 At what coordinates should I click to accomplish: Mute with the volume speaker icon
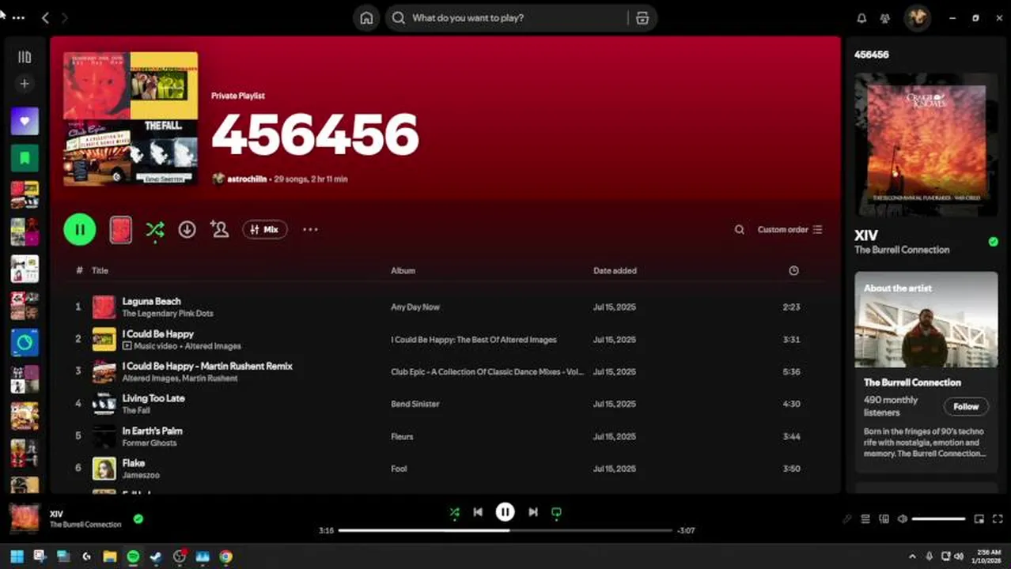tap(902, 519)
